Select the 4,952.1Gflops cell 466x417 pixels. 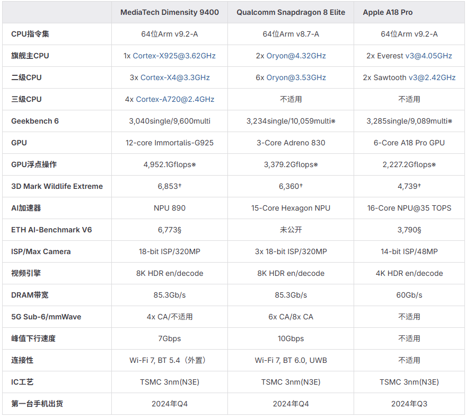(x=170, y=164)
